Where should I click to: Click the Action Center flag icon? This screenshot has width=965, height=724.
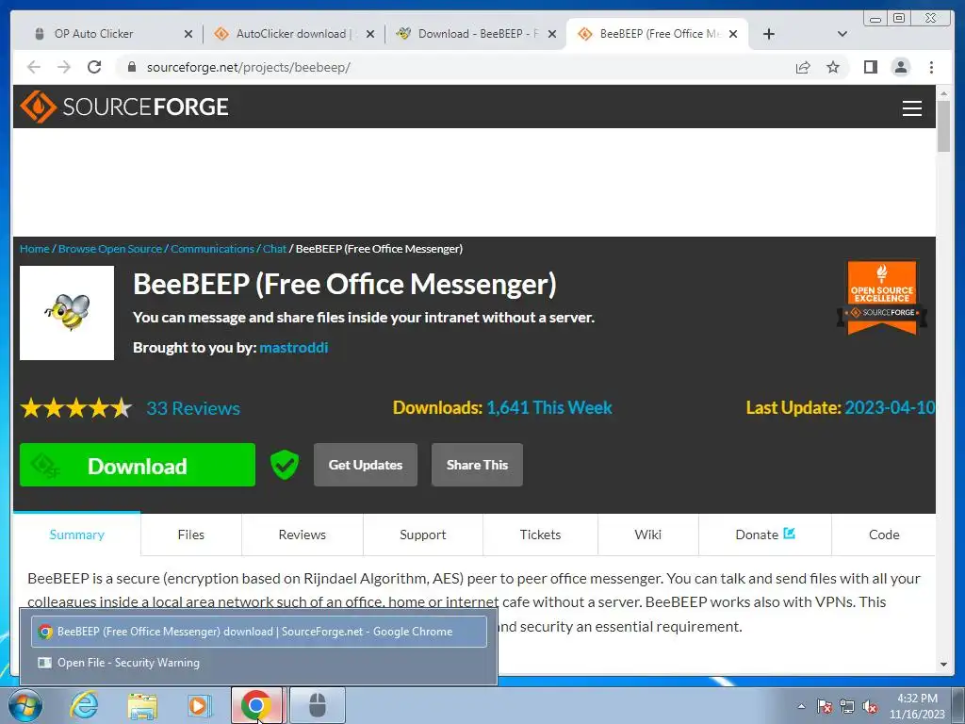(824, 706)
